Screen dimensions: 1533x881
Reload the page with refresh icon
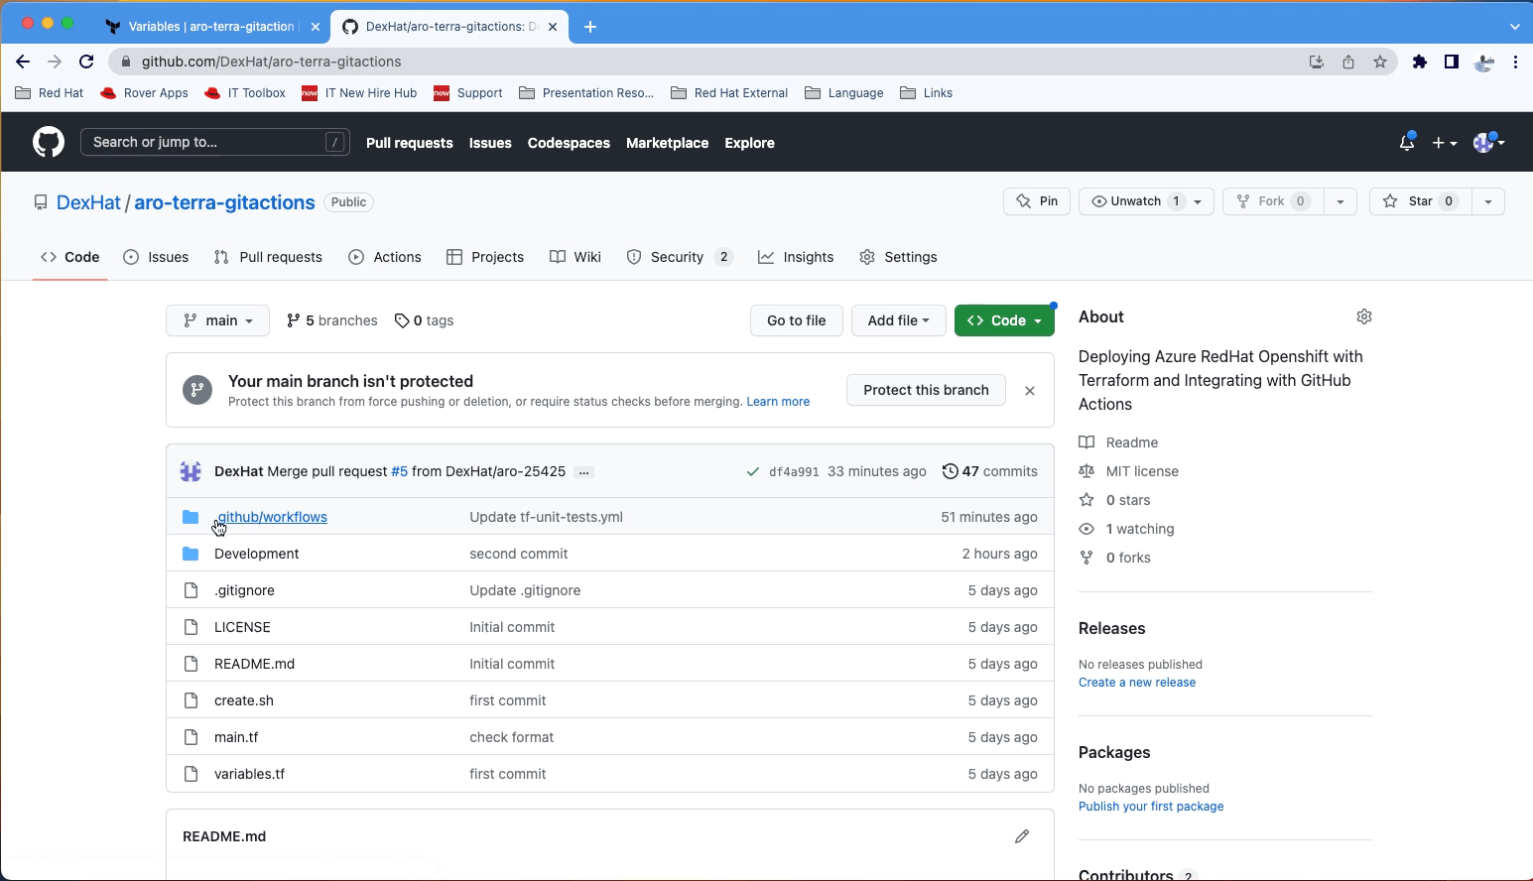[x=86, y=62]
